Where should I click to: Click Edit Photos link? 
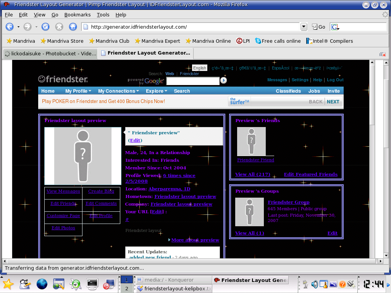pyautogui.click(x=63, y=228)
